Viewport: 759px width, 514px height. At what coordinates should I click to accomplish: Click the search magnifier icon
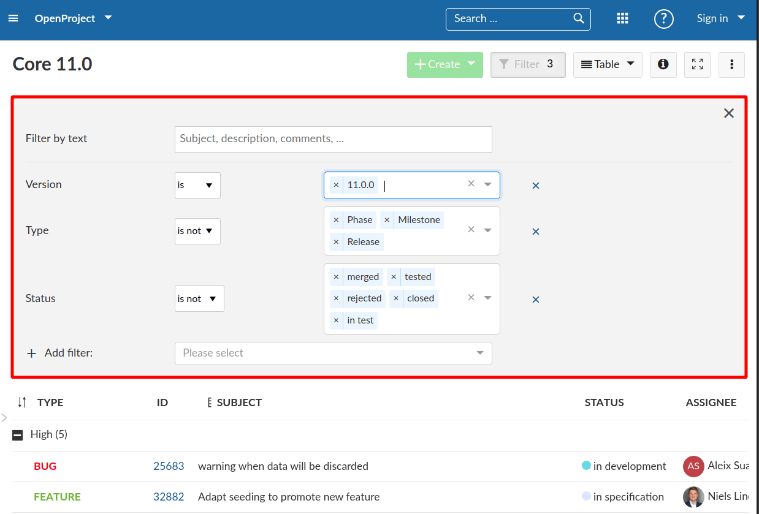coord(578,18)
